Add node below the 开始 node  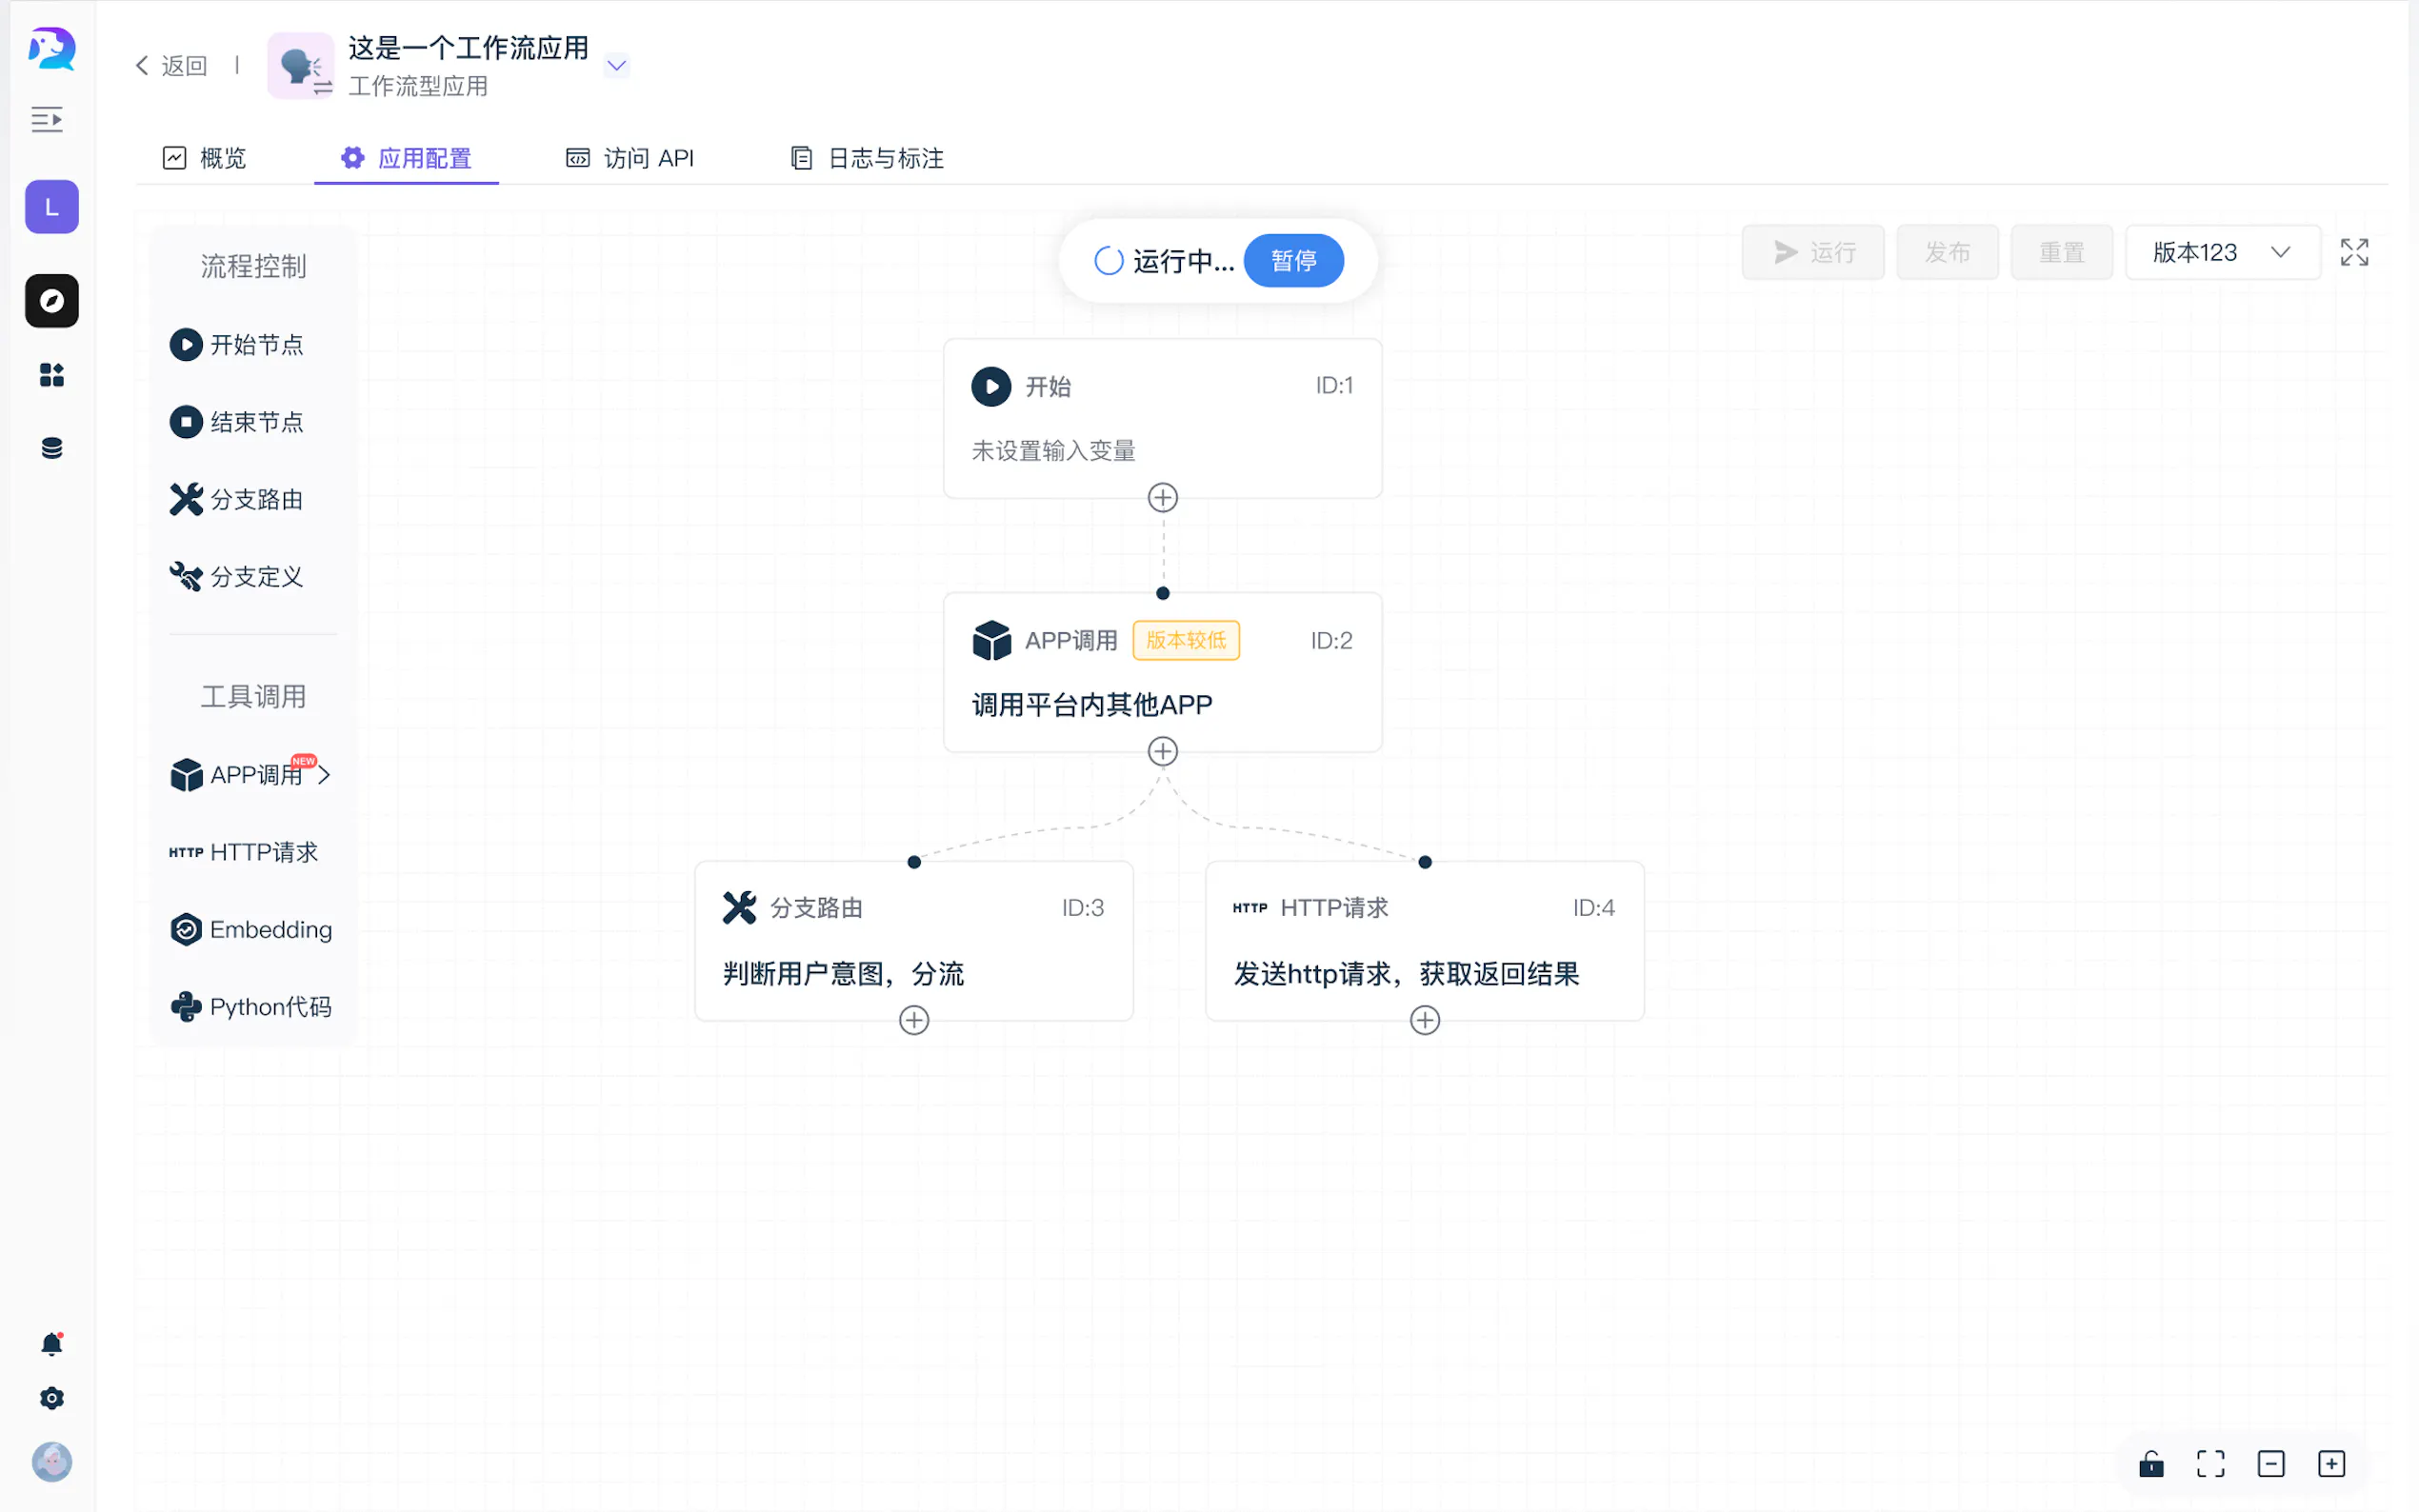click(x=1162, y=498)
